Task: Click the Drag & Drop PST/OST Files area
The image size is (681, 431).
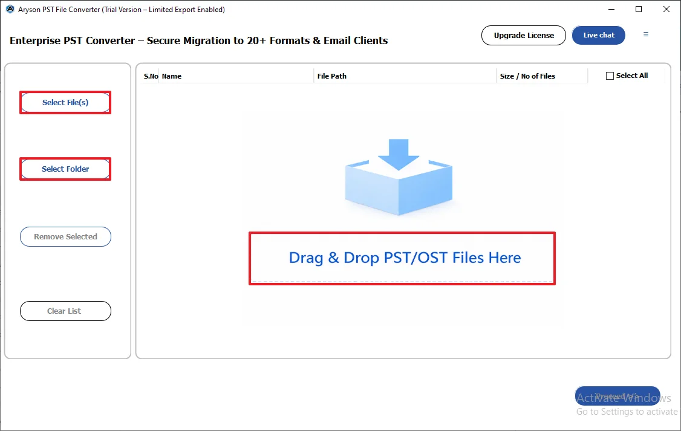Action: coord(402,258)
